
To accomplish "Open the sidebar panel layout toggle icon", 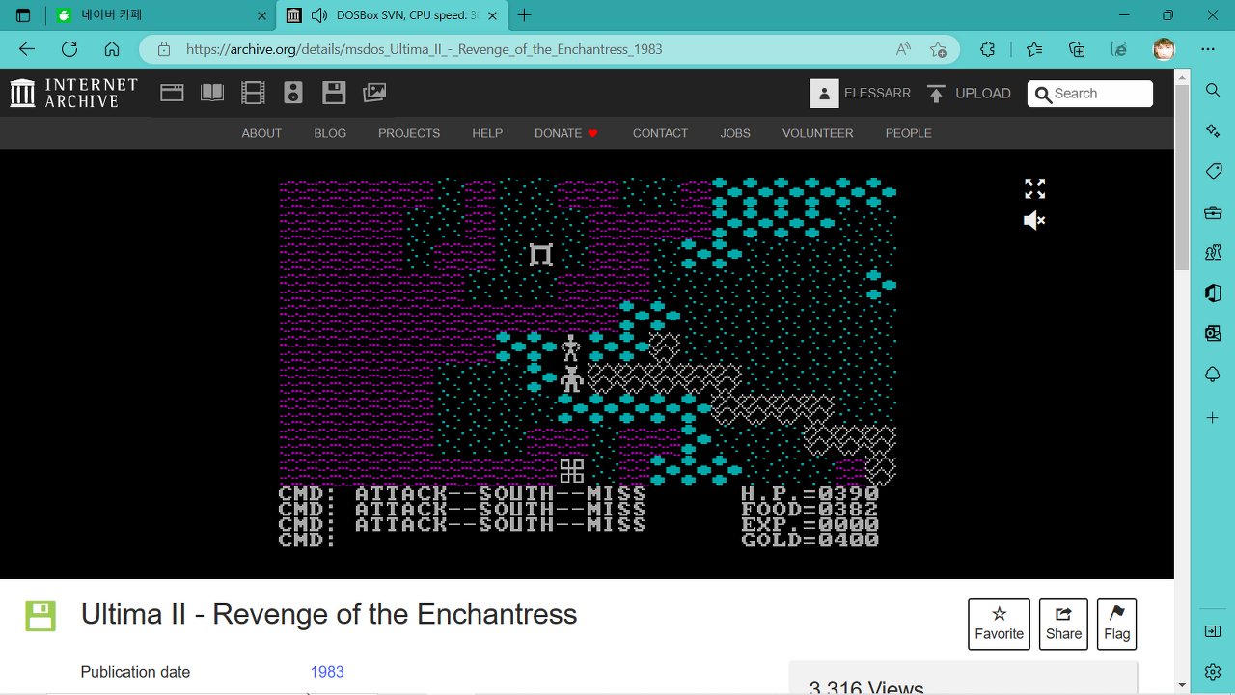I will [1213, 631].
